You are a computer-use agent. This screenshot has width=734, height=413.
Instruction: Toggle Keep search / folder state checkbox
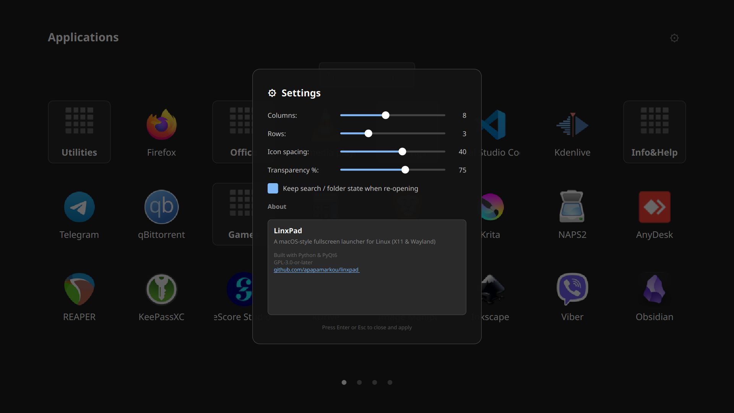pyautogui.click(x=273, y=189)
